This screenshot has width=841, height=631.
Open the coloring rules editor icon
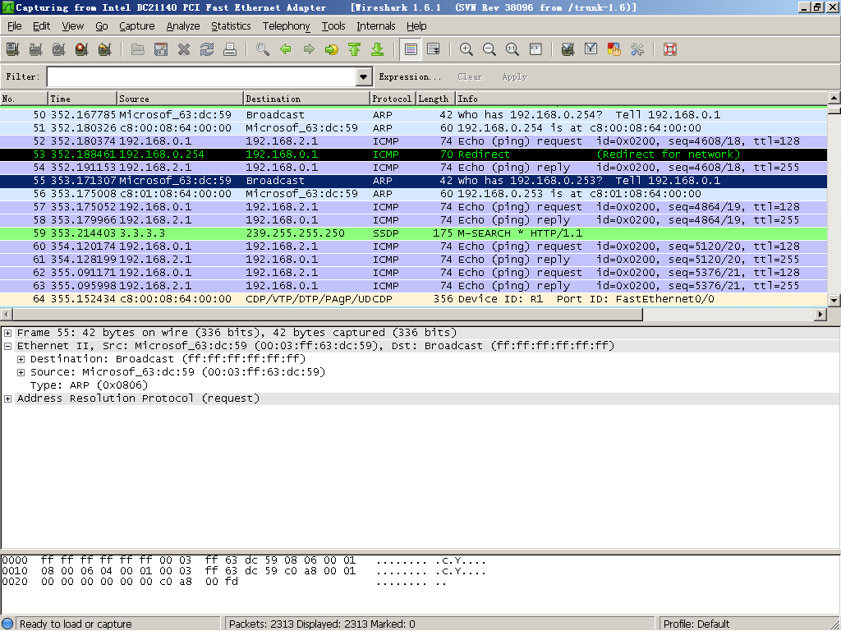(x=614, y=49)
